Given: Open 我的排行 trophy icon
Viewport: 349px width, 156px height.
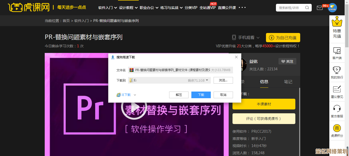Looking at the screenshot, I should click(337, 70).
